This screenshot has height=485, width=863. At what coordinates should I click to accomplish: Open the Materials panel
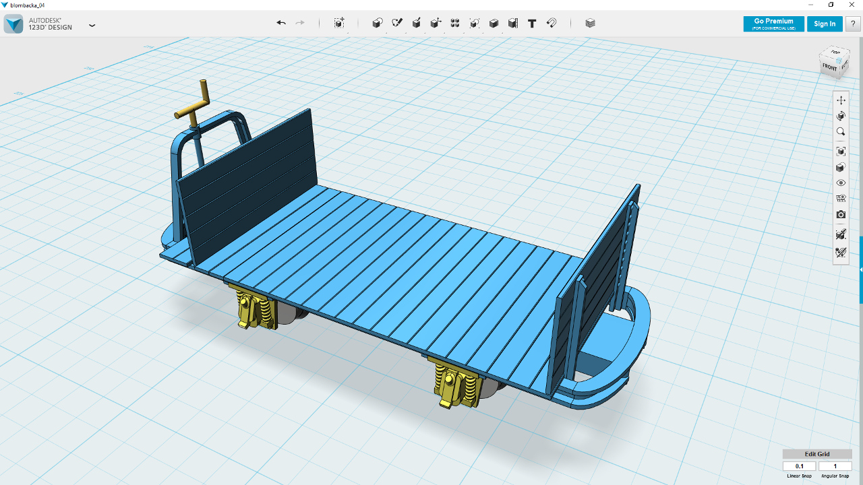[x=591, y=23]
